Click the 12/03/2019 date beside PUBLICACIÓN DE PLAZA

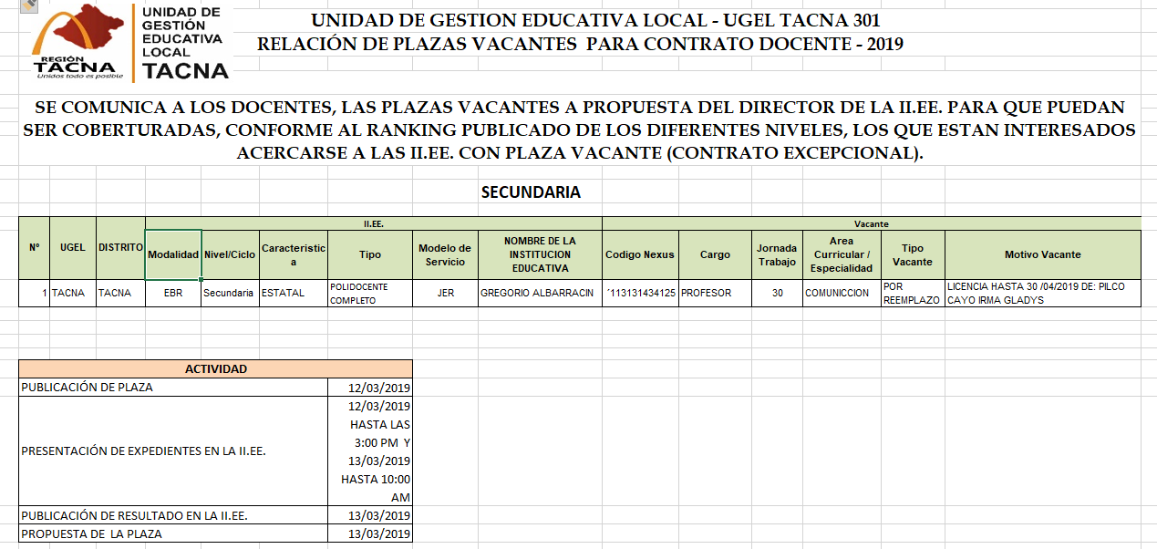(370, 388)
